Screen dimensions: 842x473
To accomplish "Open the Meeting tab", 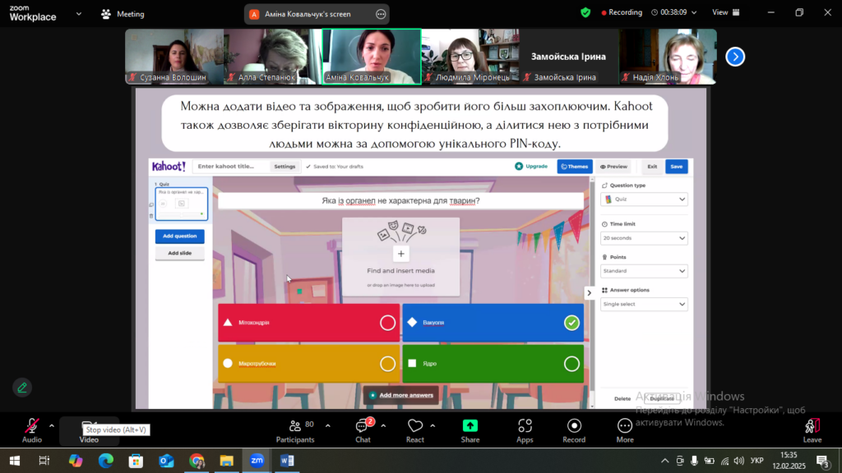I will tap(123, 14).
